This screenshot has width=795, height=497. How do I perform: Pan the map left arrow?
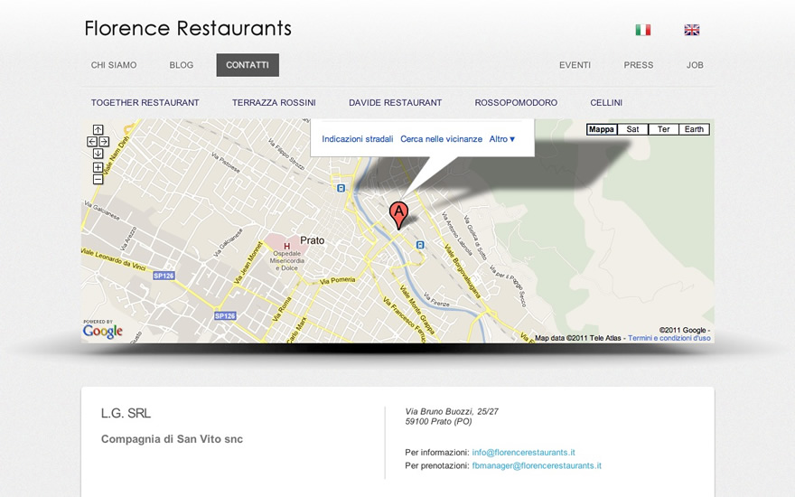tap(92, 142)
